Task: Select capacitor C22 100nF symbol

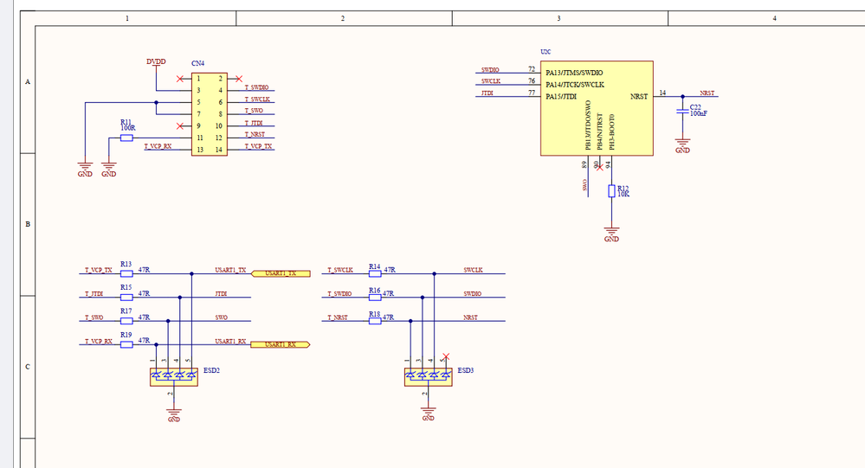Action: coord(682,112)
